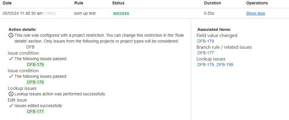Image resolution: width=289 pixels, height=120 pixels.
Task: Click DFB-179 badge under second Issue condition
Action: [35, 82]
